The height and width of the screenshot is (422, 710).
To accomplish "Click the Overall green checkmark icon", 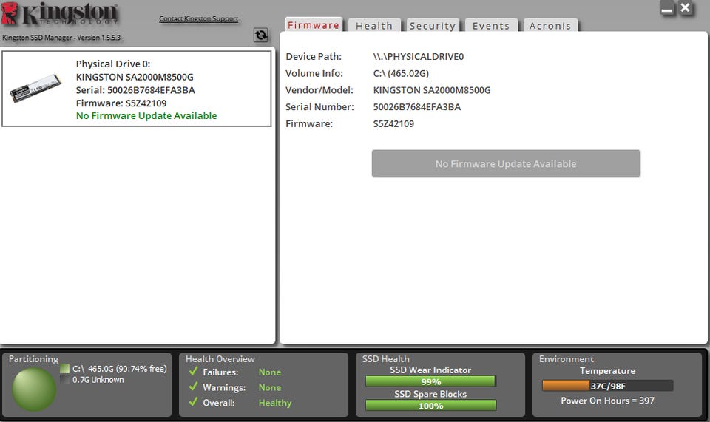I will (193, 401).
